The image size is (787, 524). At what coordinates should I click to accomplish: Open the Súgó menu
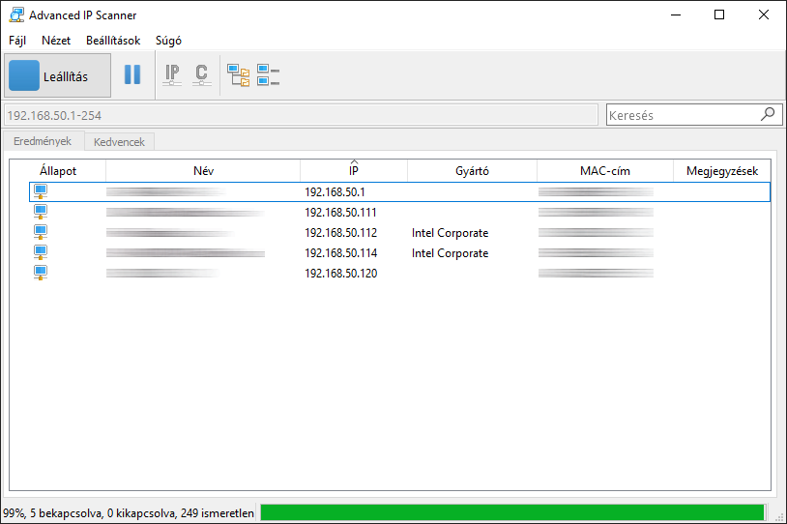(x=168, y=41)
